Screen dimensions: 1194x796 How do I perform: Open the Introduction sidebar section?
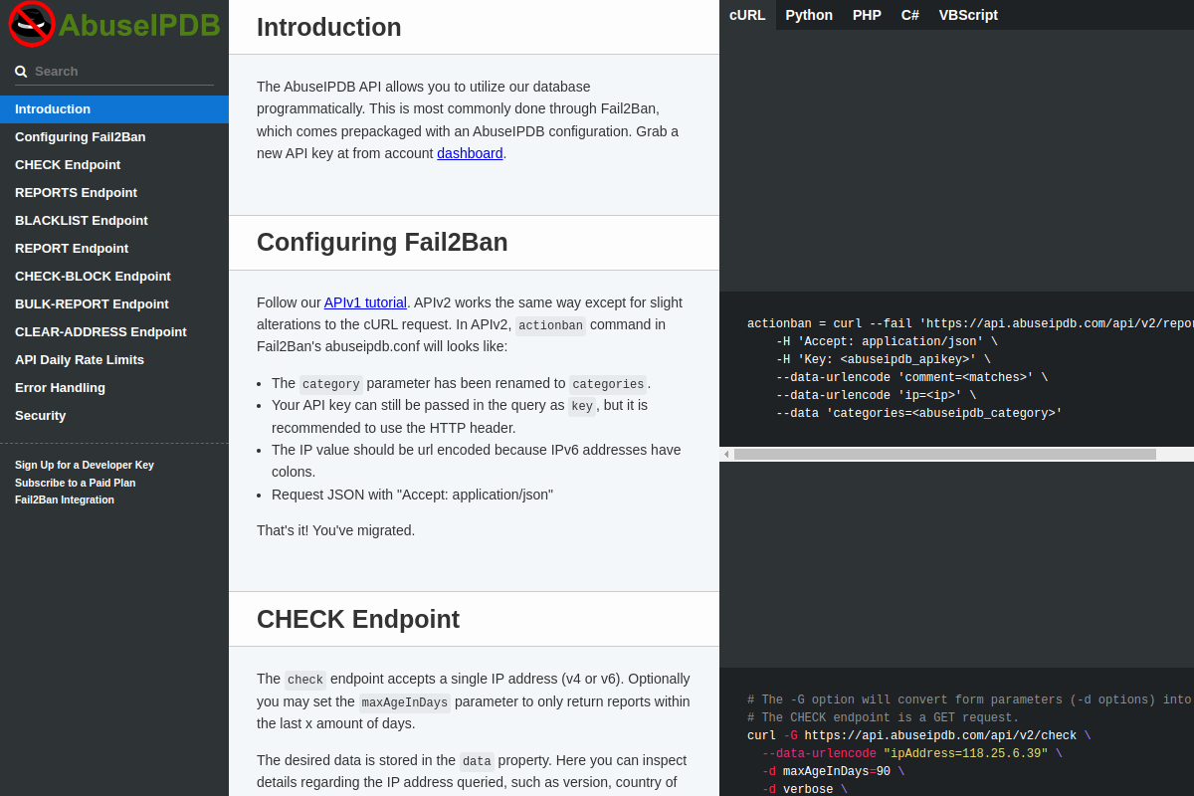point(114,109)
